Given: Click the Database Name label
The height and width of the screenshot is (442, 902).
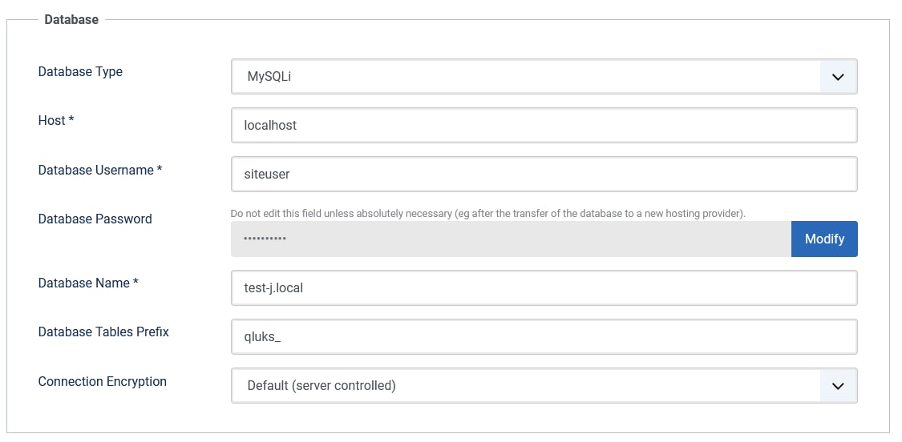Looking at the screenshot, I should pos(83,283).
